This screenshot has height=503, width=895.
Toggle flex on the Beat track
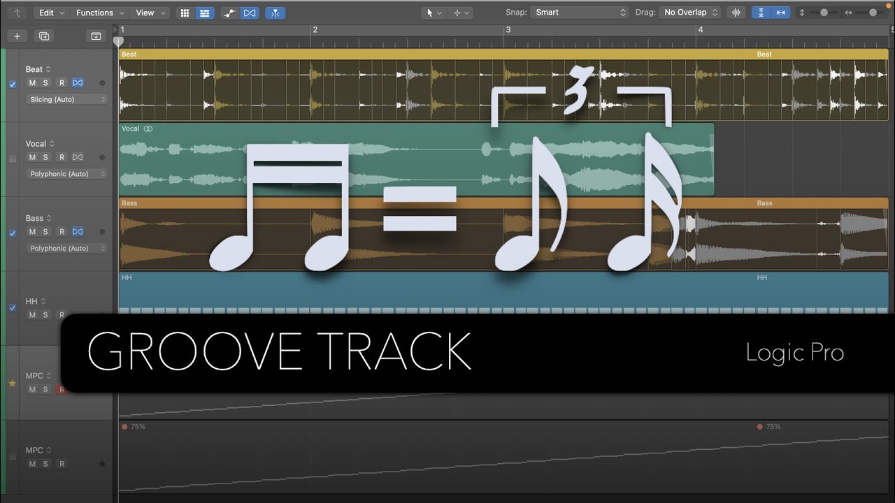pyautogui.click(x=78, y=82)
